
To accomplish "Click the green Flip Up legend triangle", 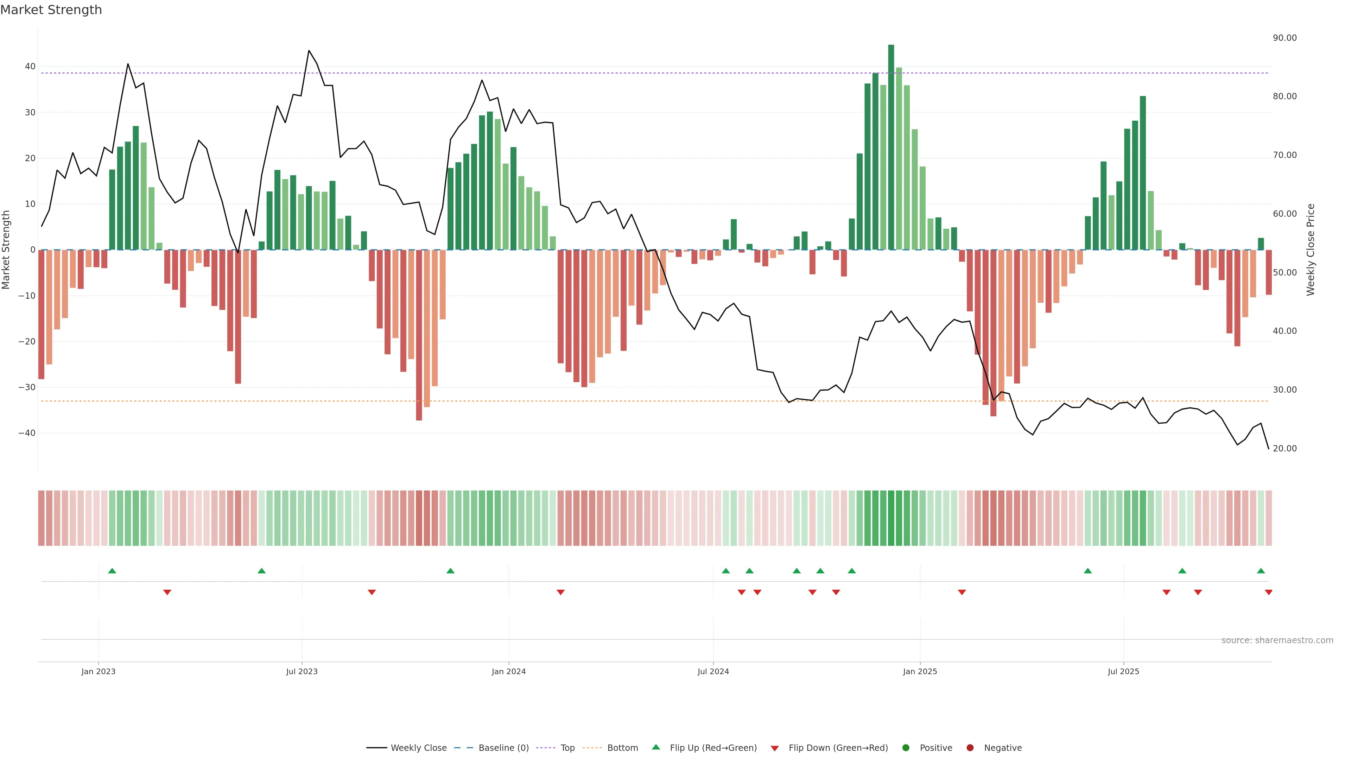I will click(655, 747).
